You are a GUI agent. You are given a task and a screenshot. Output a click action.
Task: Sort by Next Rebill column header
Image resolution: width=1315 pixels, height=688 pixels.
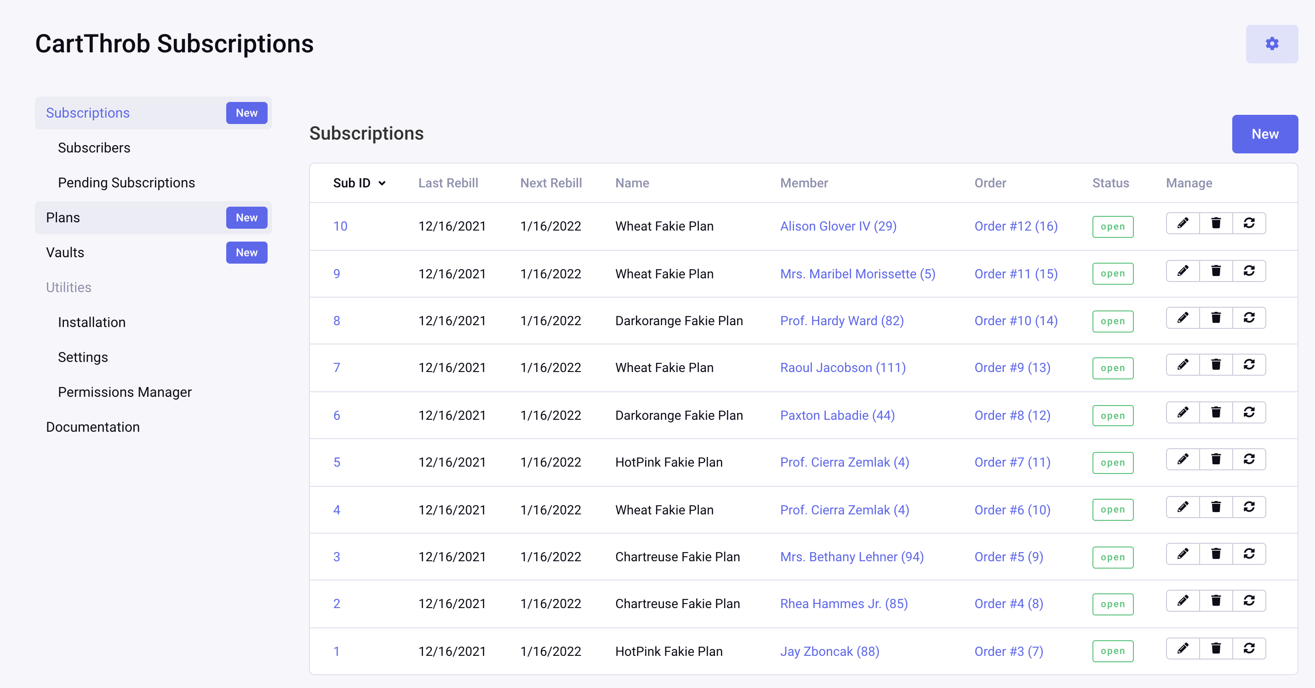pos(551,183)
